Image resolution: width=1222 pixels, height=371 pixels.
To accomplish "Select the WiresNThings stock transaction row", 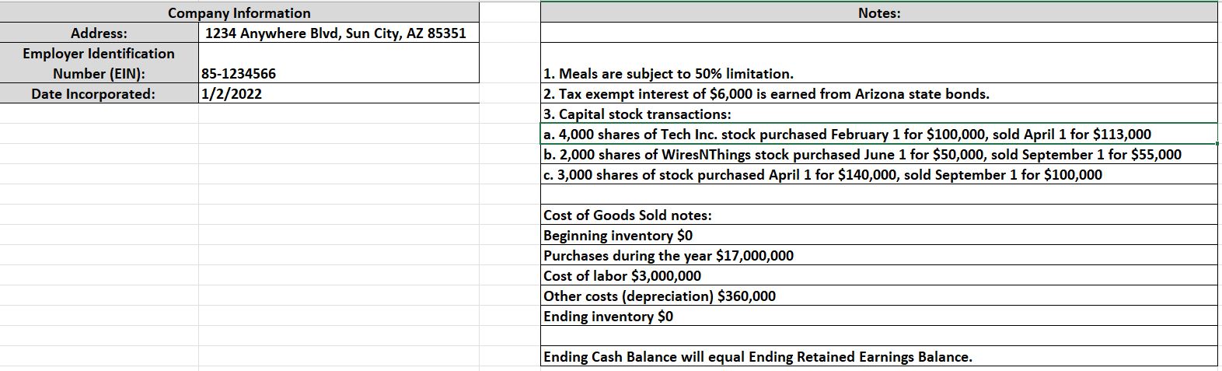I will point(879,154).
